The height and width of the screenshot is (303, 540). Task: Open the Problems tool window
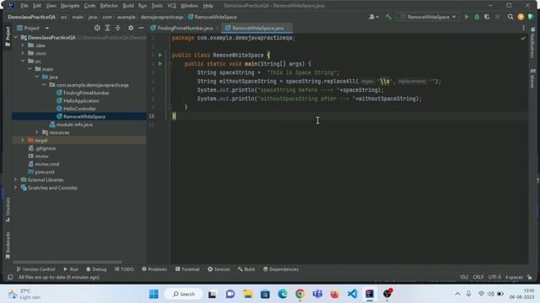coord(154,269)
